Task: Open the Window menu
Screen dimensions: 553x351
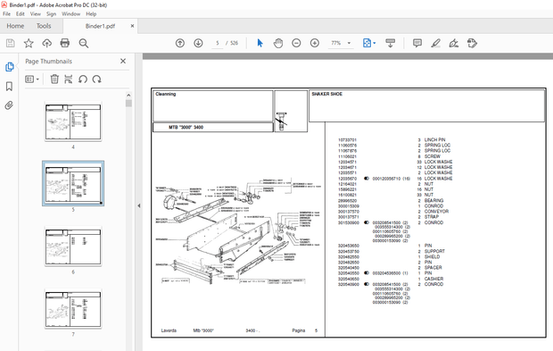Action: pyautogui.click(x=70, y=14)
